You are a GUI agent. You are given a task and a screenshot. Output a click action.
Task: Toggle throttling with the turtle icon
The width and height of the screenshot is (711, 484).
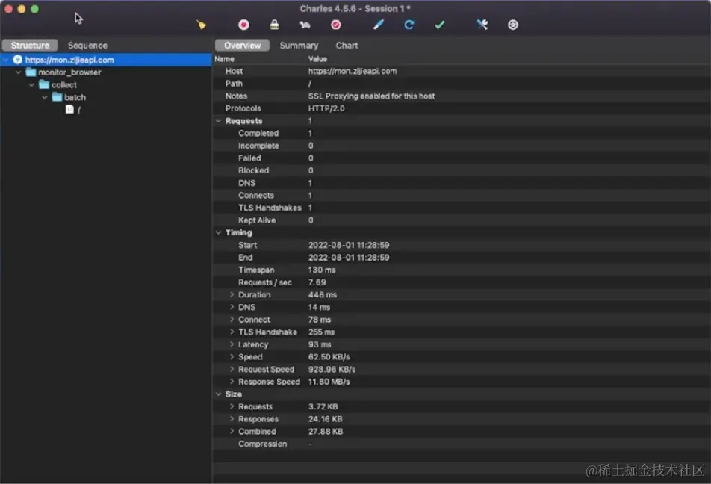[x=305, y=25]
